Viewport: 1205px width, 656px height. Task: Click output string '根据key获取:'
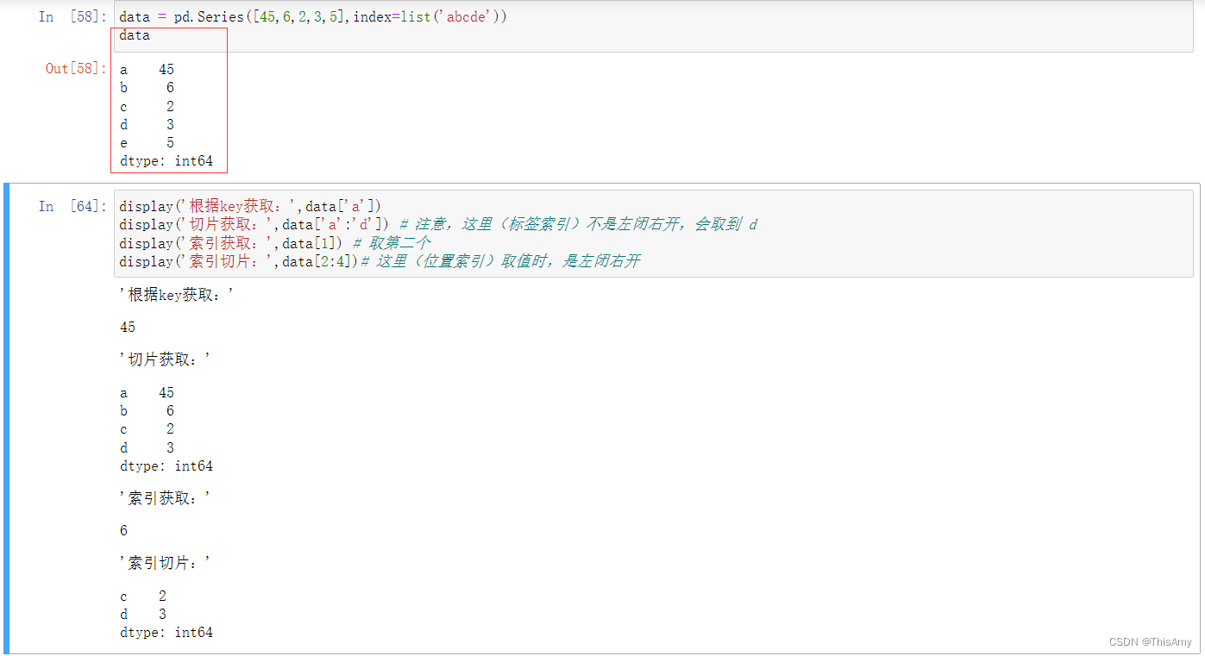(x=177, y=295)
